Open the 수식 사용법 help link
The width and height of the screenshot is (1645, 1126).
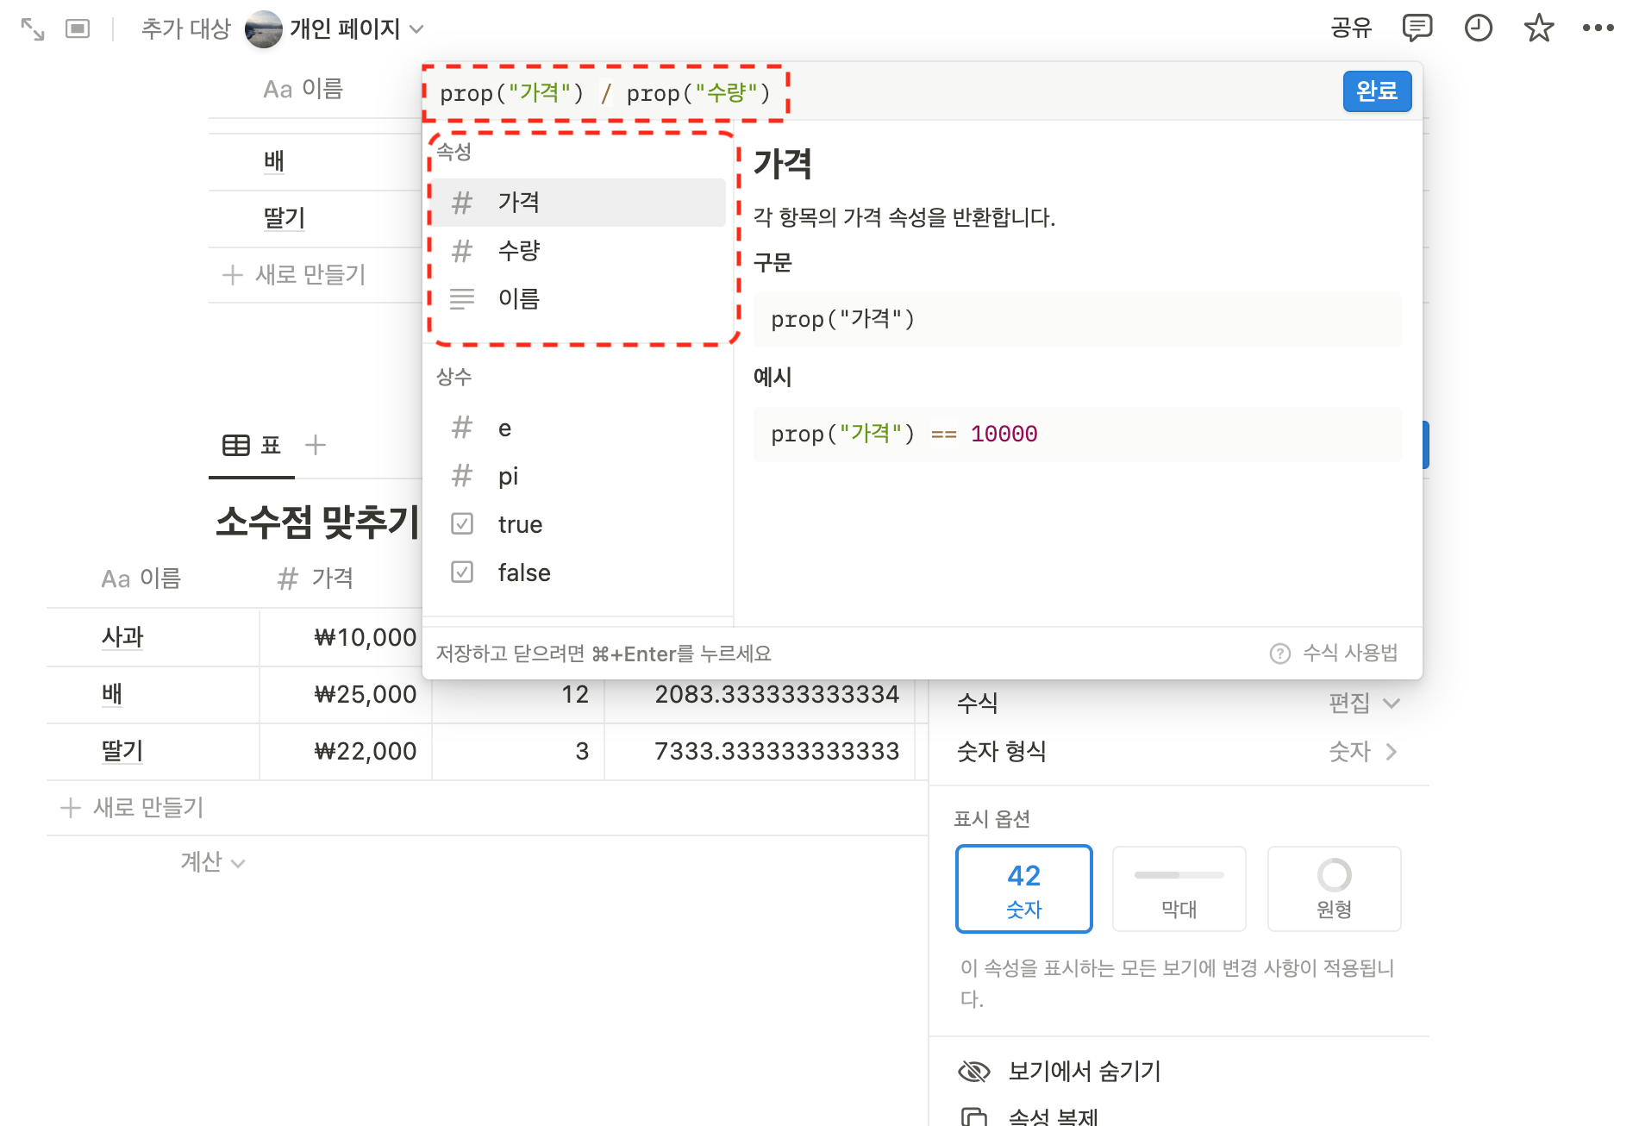coord(1333,653)
